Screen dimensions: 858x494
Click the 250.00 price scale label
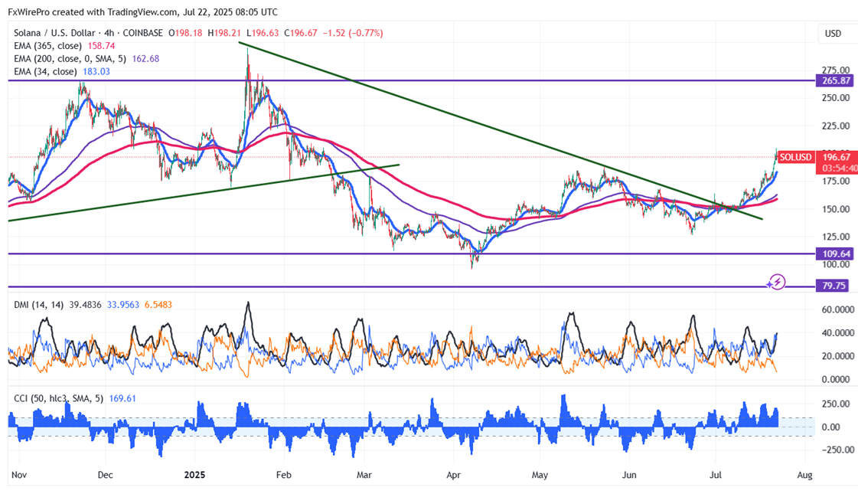click(836, 97)
